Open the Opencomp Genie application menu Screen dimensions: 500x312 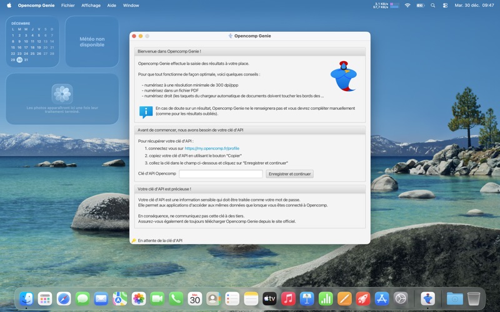[36, 6]
